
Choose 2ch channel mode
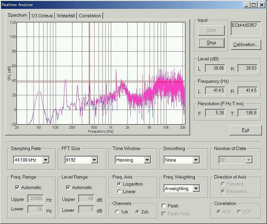point(138,212)
